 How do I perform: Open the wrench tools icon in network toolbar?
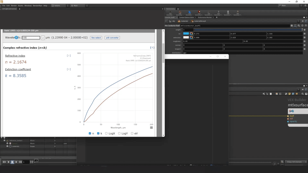pyautogui.click(x=264, y=94)
